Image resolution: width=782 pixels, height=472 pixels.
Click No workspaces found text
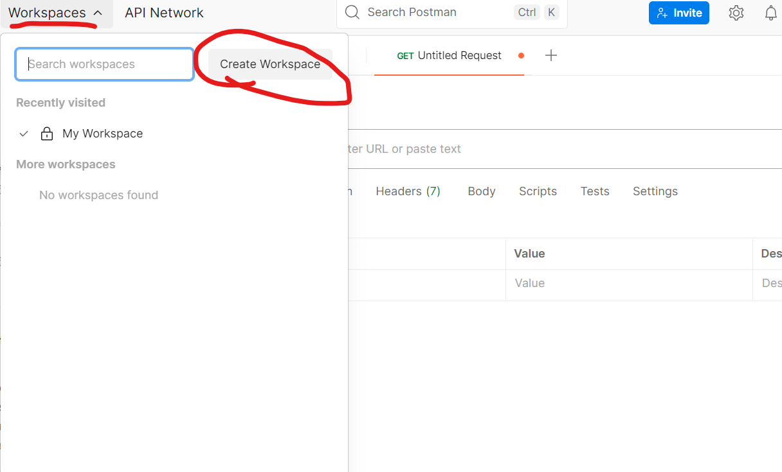(98, 195)
